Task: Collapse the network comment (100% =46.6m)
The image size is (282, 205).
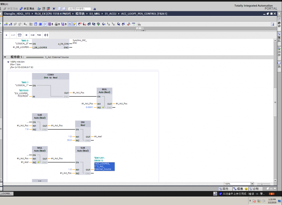Action: point(8,62)
